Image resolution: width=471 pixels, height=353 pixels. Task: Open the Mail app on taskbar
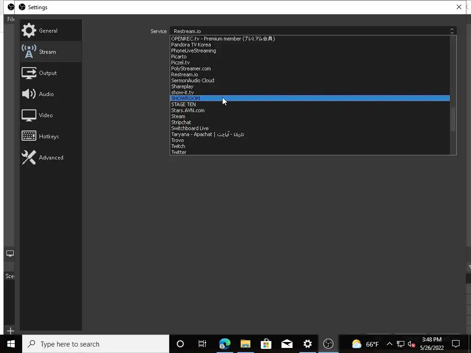point(287,344)
